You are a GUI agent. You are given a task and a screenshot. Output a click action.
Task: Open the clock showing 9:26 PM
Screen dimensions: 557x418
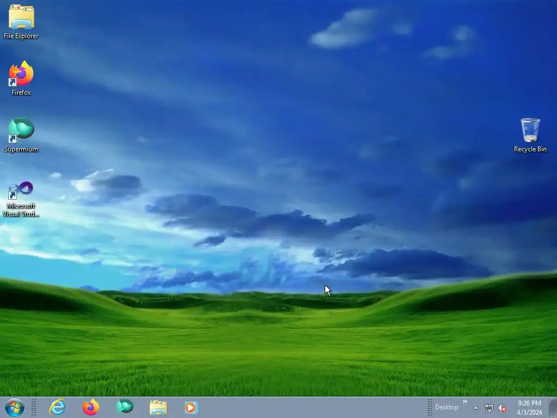[529, 408]
